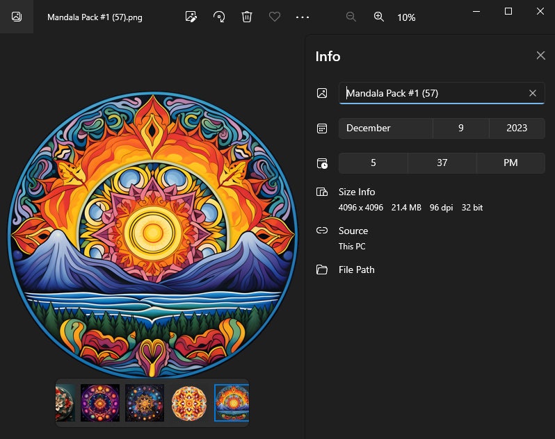
Task: Click the time clock icon
Action: (x=322, y=163)
